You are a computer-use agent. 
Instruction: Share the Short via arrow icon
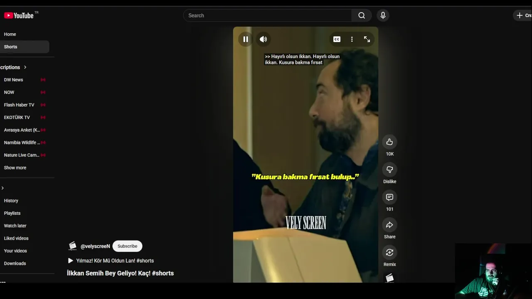[x=389, y=225]
